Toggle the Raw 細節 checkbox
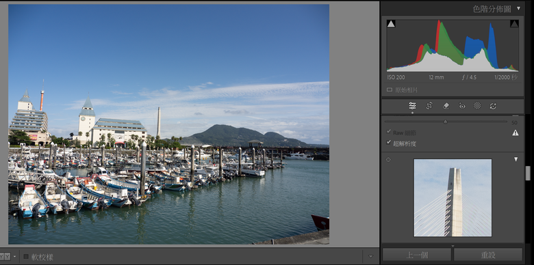 (389, 132)
